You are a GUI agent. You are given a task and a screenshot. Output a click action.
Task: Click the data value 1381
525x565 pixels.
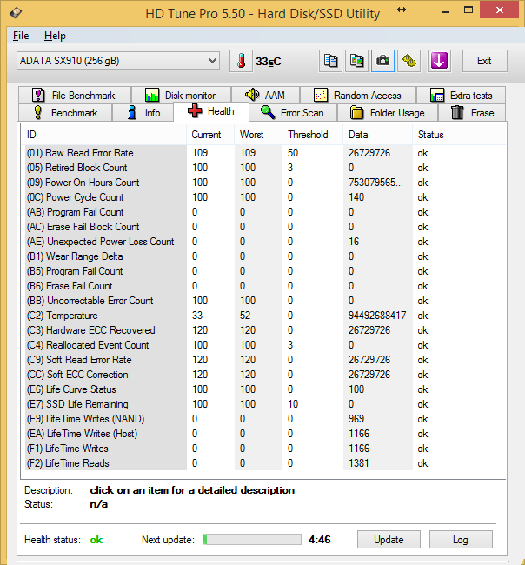point(358,463)
